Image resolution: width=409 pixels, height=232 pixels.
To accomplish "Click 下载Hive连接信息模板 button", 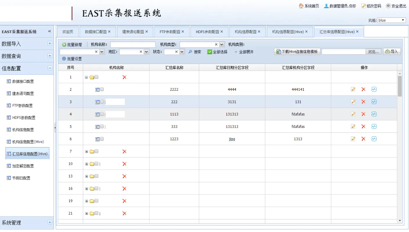I will pos(297,52).
